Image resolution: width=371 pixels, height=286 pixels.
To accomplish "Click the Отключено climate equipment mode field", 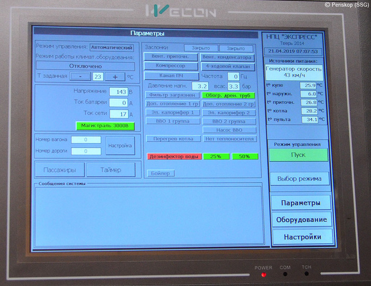I will (85, 66).
